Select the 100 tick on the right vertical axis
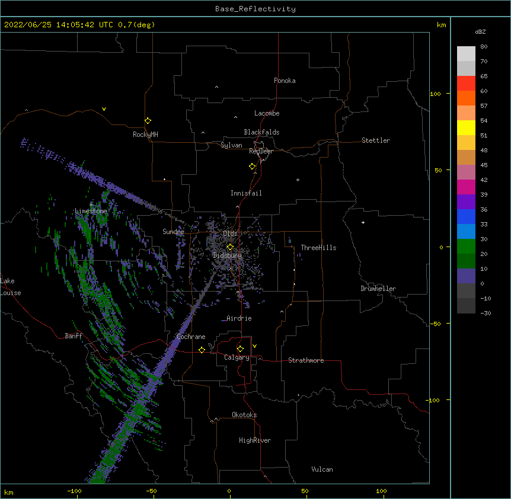 [x=435, y=94]
